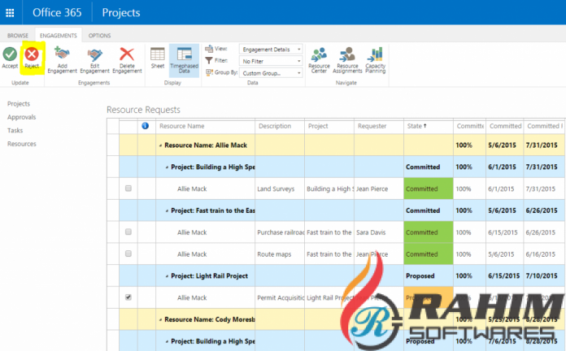The height and width of the screenshot is (351, 566).
Task: Sort by the State column header
Action: 417,126
